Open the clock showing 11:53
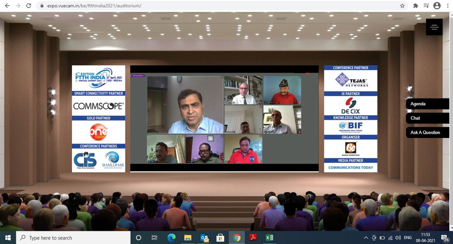 pyautogui.click(x=425, y=237)
